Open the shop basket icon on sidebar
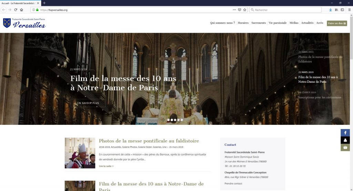The height and width of the screenshot is (191, 353). [x=345, y=148]
